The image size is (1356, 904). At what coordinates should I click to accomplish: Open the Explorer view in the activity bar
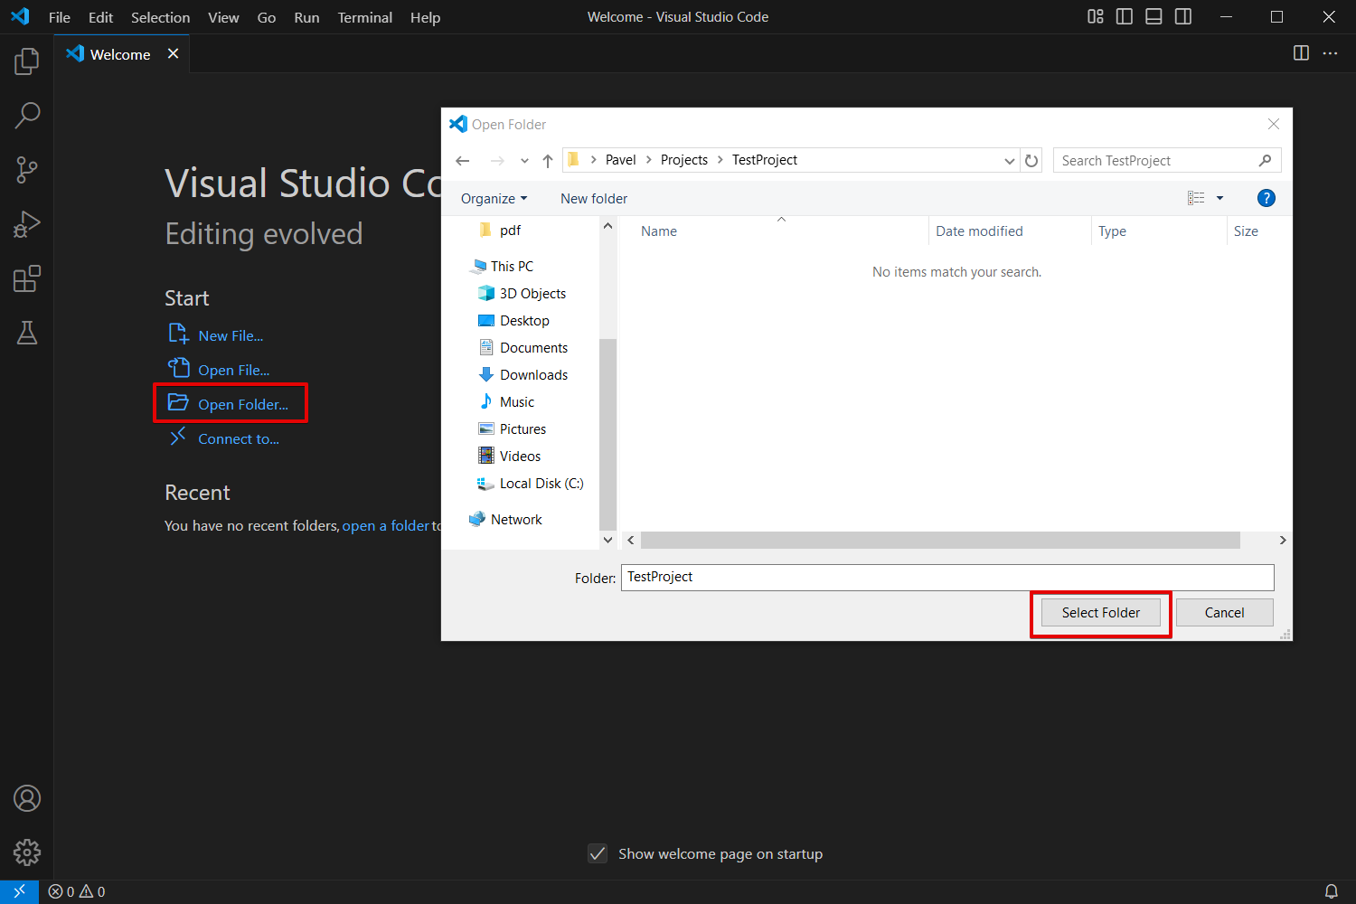[x=26, y=61]
